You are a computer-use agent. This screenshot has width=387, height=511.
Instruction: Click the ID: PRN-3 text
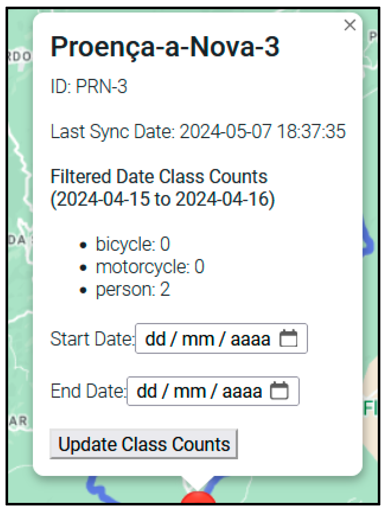(89, 87)
